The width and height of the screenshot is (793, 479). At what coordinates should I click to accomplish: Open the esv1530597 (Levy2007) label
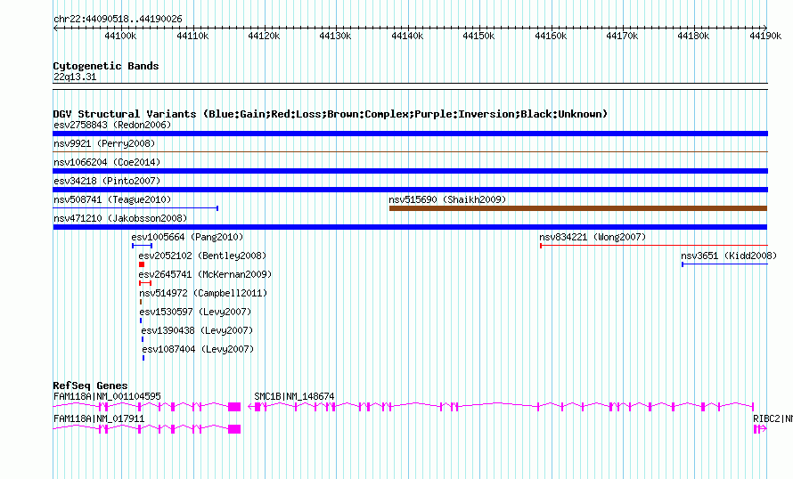tap(195, 312)
